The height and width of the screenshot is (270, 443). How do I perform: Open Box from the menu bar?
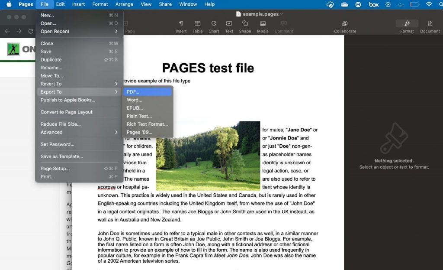(373, 4)
